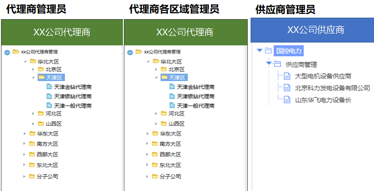Expand 分子公司 arrow in the middle tree
This screenshot has width=374, height=191.
(148, 177)
